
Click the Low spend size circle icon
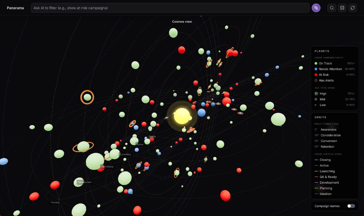tap(316, 104)
